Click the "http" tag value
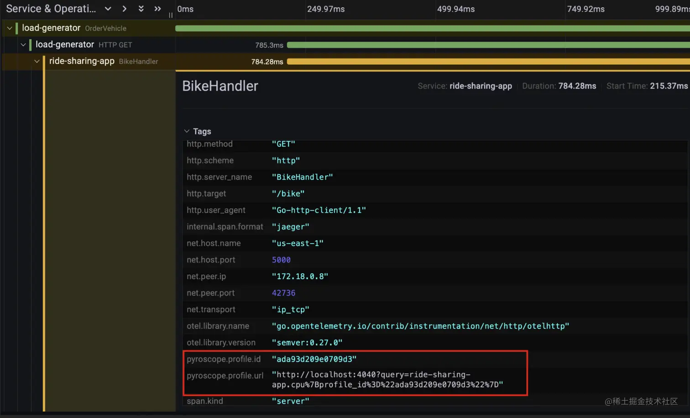 click(286, 161)
